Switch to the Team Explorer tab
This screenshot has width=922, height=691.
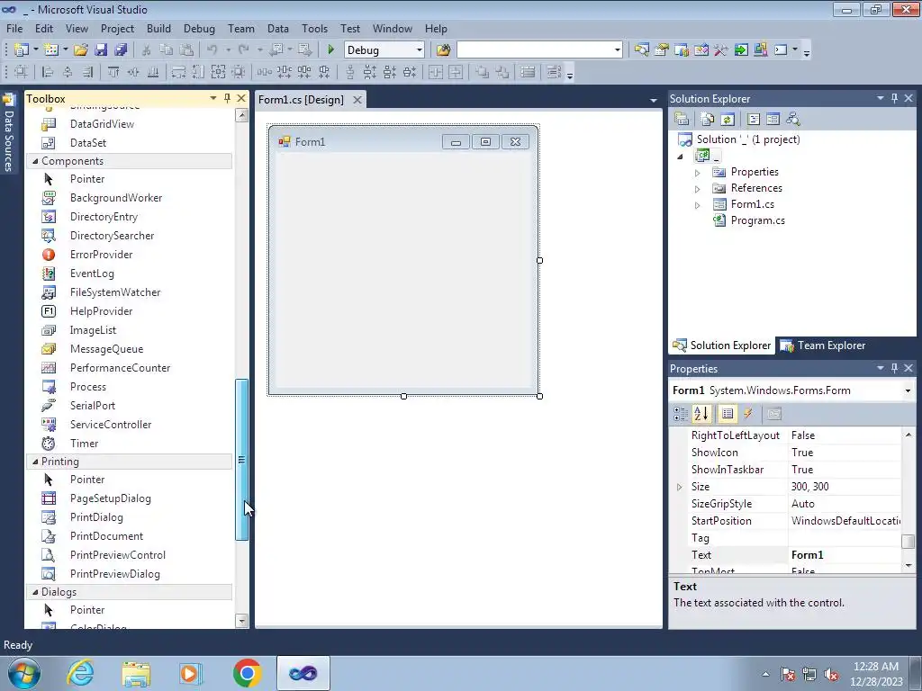[823, 345]
